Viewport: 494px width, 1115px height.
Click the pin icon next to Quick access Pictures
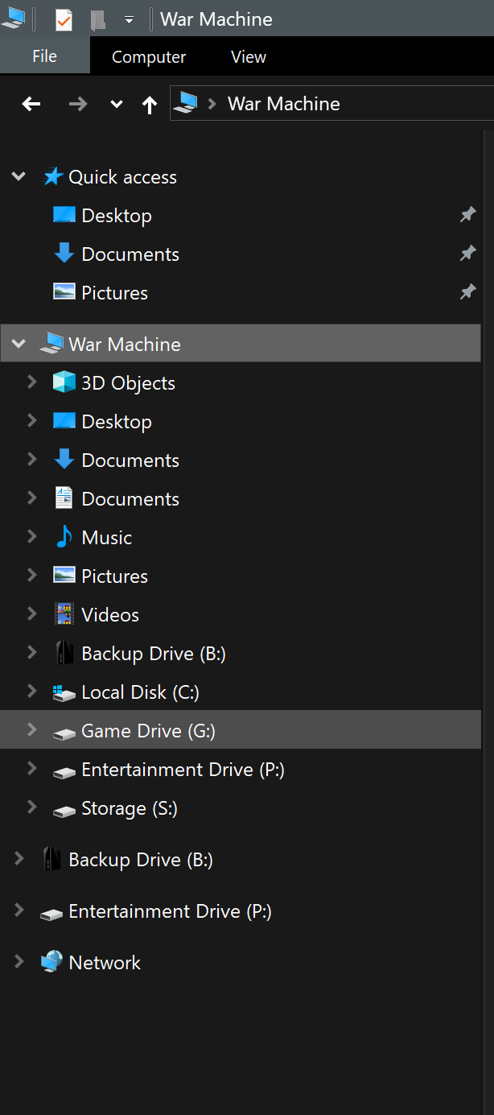467,291
